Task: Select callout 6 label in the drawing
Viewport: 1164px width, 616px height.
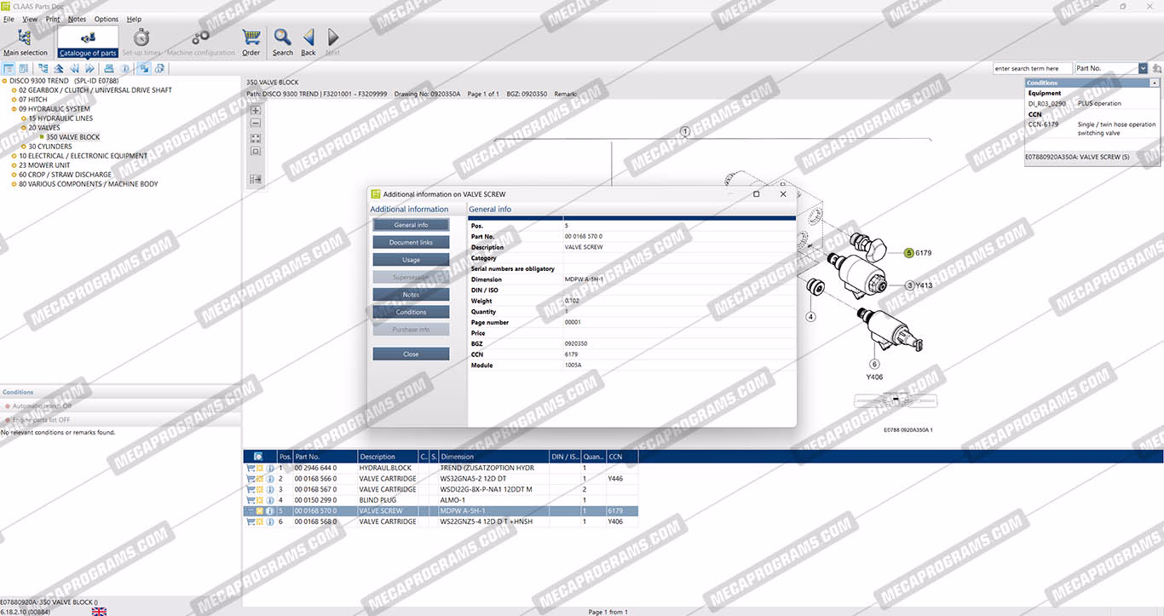Action: coord(874,364)
